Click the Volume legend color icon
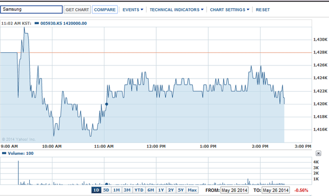This screenshot has height=196, width=329. [x=4, y=153]
